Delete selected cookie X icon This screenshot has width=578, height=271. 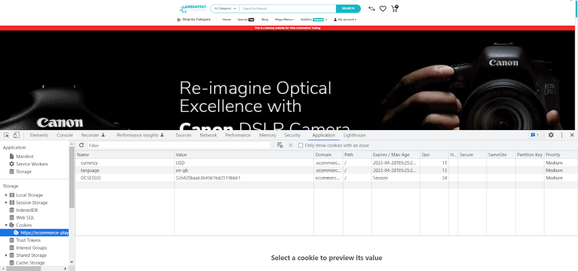pos(290,145)
